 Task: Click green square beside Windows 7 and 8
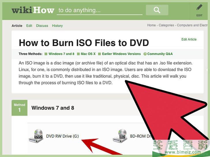coord(46,54)
